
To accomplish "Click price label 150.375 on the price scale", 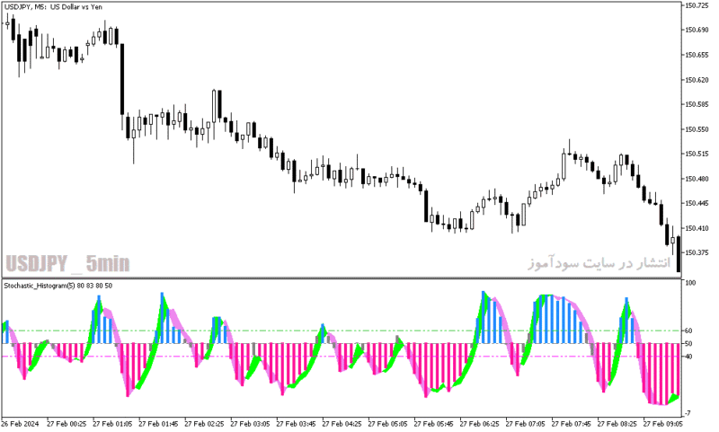I will (x=697, y=253).
